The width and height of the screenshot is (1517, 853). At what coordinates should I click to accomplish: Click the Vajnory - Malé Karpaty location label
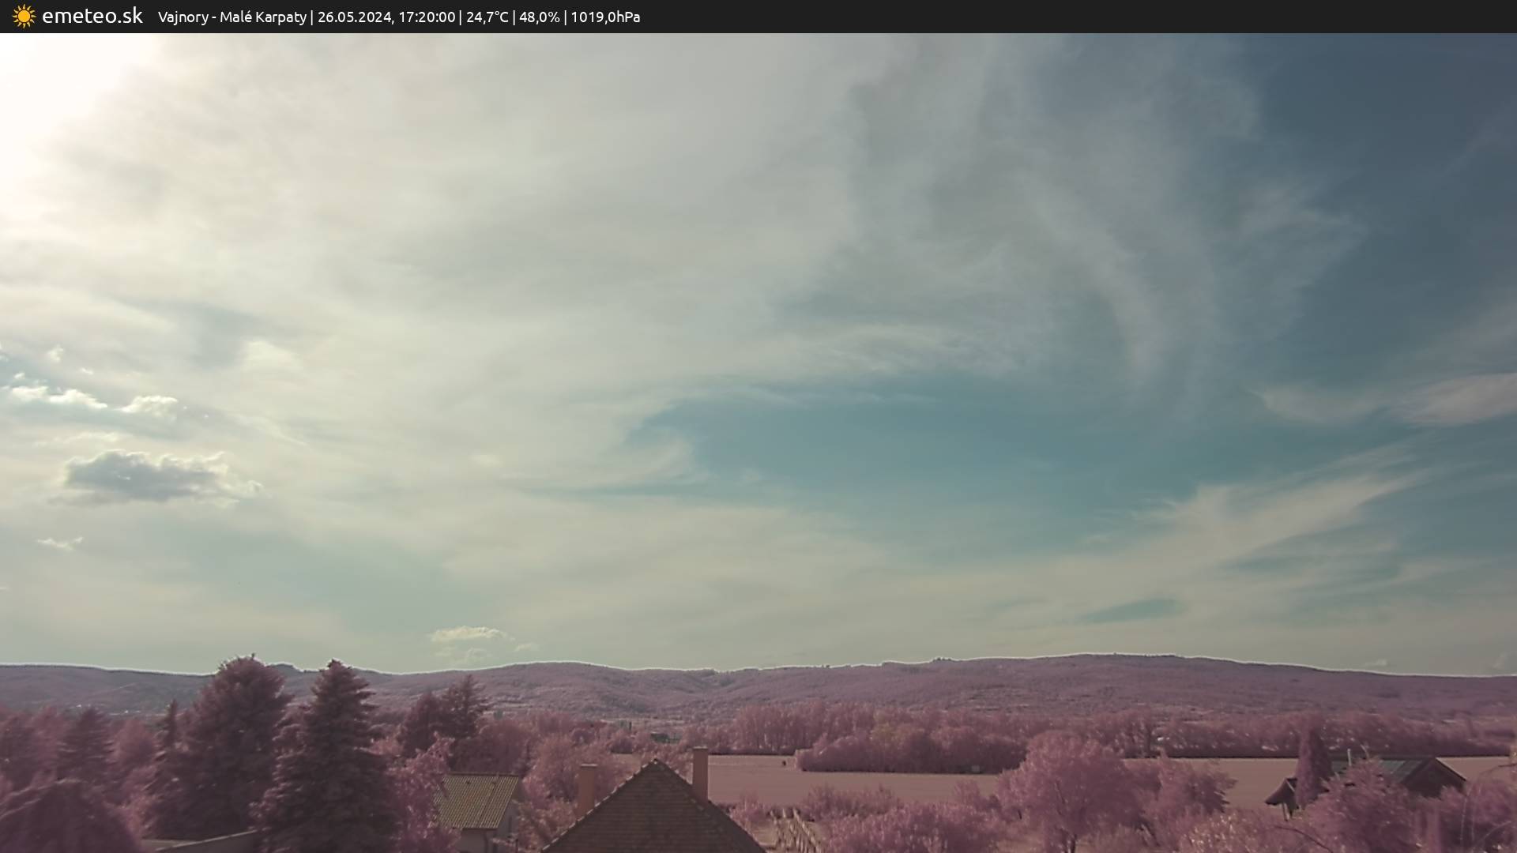pyautogui.click(x=232, y=17)
